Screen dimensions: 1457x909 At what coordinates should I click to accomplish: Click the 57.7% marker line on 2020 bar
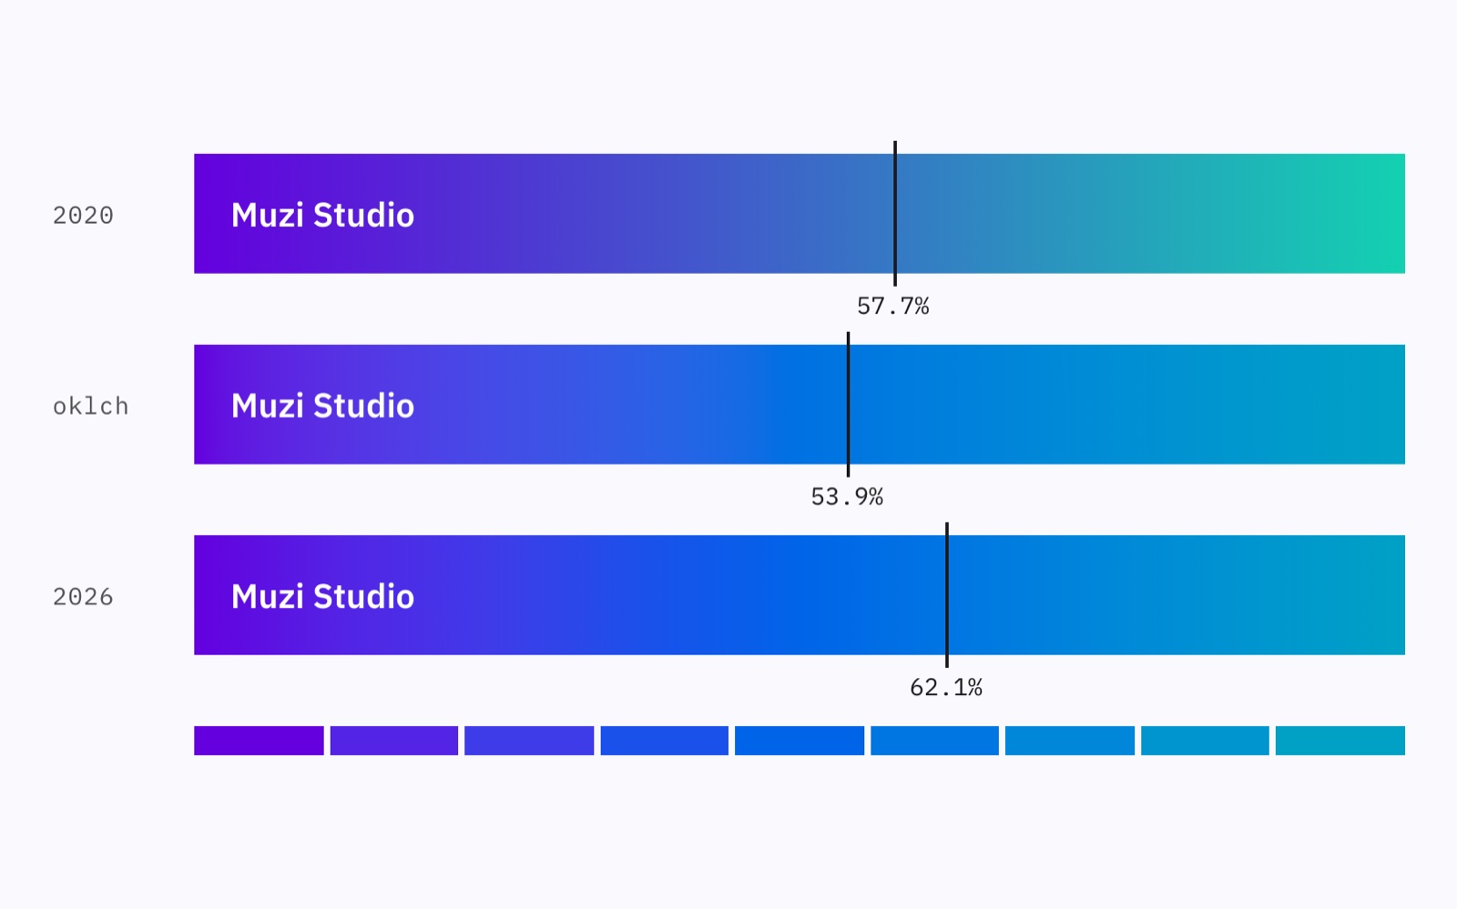[895, 214]
